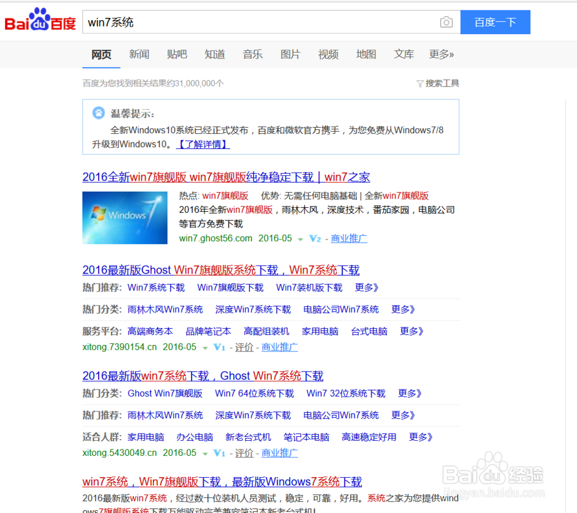Open result 2016最新版Ghost Win7旗舰版系统下载
This screenshot has height=513, width=577.
221,270
